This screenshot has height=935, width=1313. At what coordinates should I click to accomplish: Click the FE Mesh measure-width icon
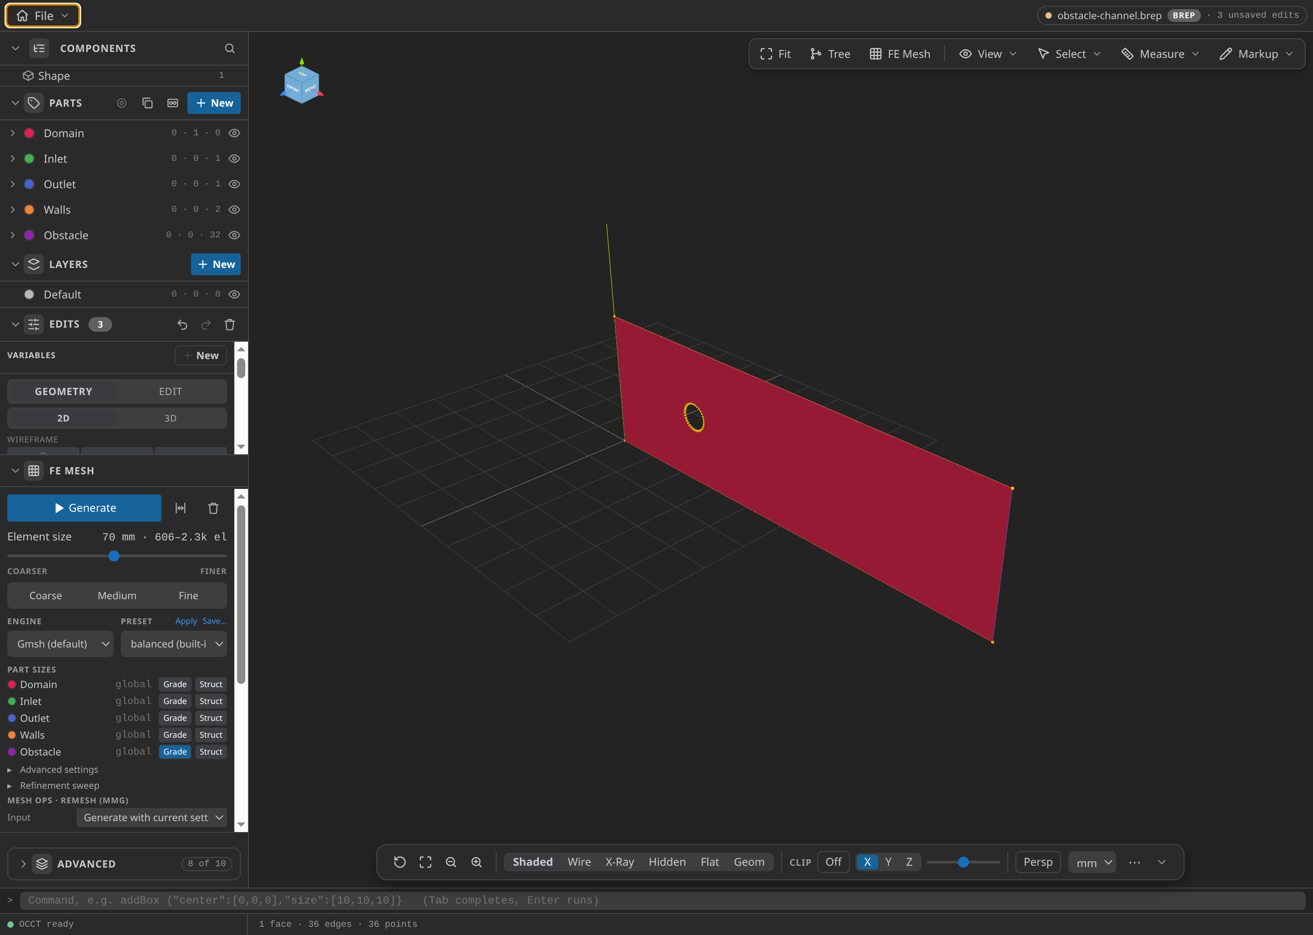(181, 508)
